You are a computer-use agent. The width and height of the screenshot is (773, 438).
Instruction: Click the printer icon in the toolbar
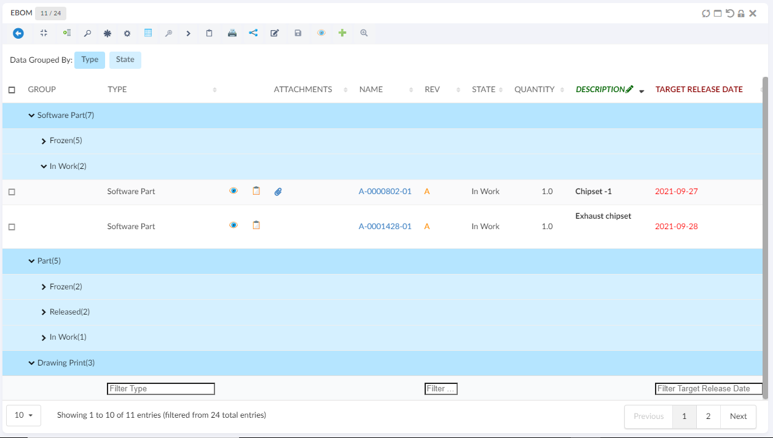(232, 33)
